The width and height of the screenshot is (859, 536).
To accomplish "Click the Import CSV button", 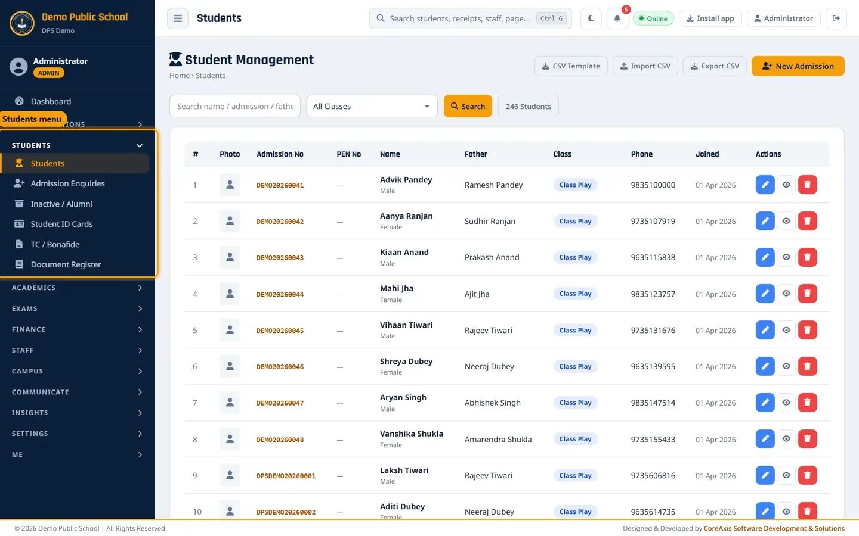I will [645, 66].
